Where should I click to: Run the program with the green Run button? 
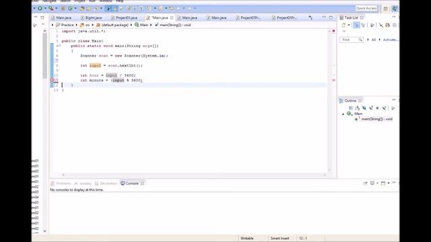coord(40,8)
